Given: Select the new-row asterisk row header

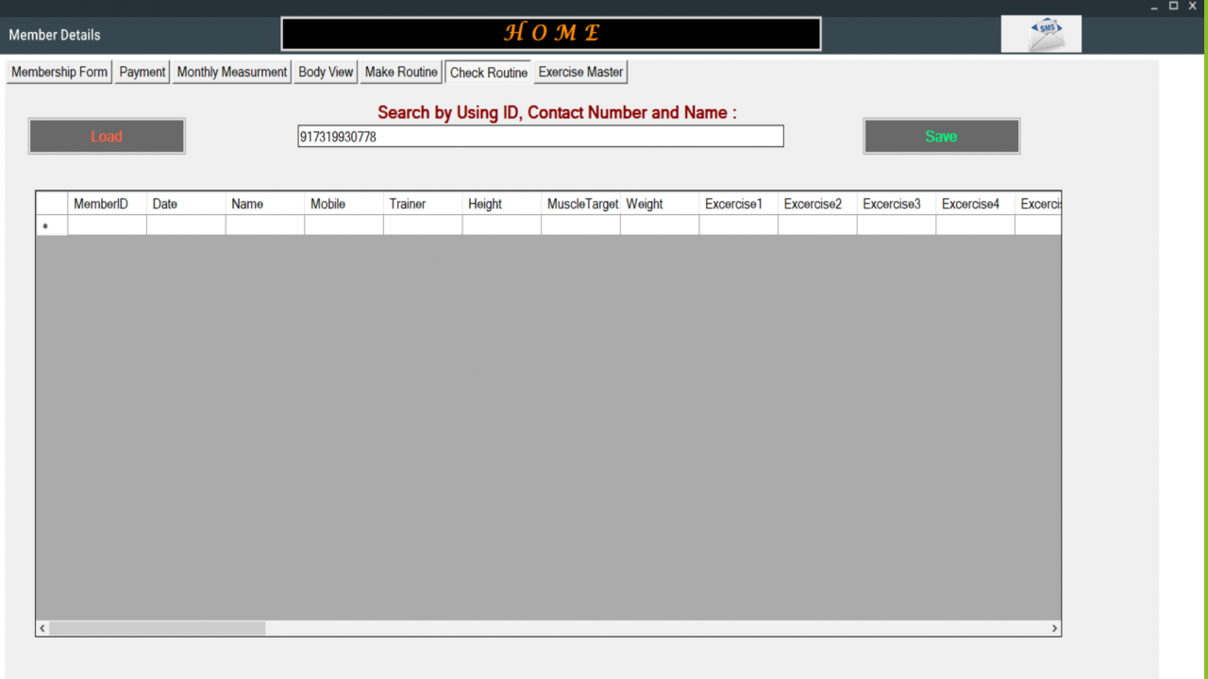Looking at the screenshot, I should click(52, 225).
